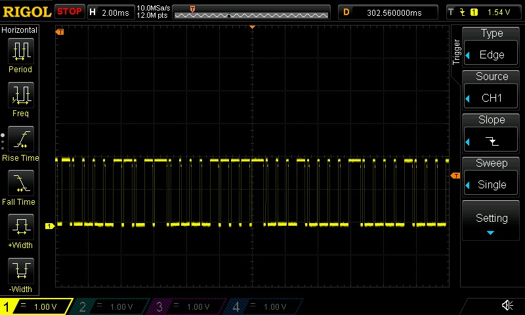Viewport: 525px width, 315px height.
Task: Change Sweep mode from Single
Action: [492, 176]
